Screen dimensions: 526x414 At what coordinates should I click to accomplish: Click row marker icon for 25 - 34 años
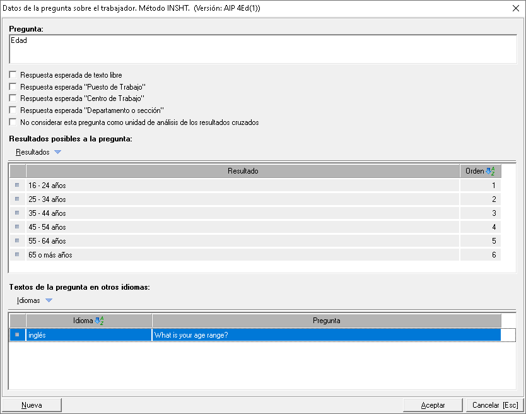pos(17,199)
